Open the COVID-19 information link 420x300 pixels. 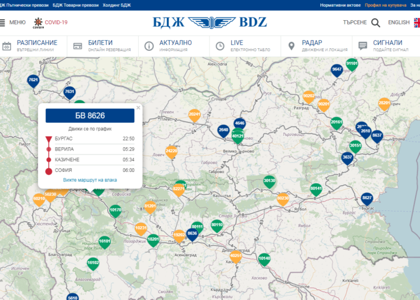pos(50,22)
